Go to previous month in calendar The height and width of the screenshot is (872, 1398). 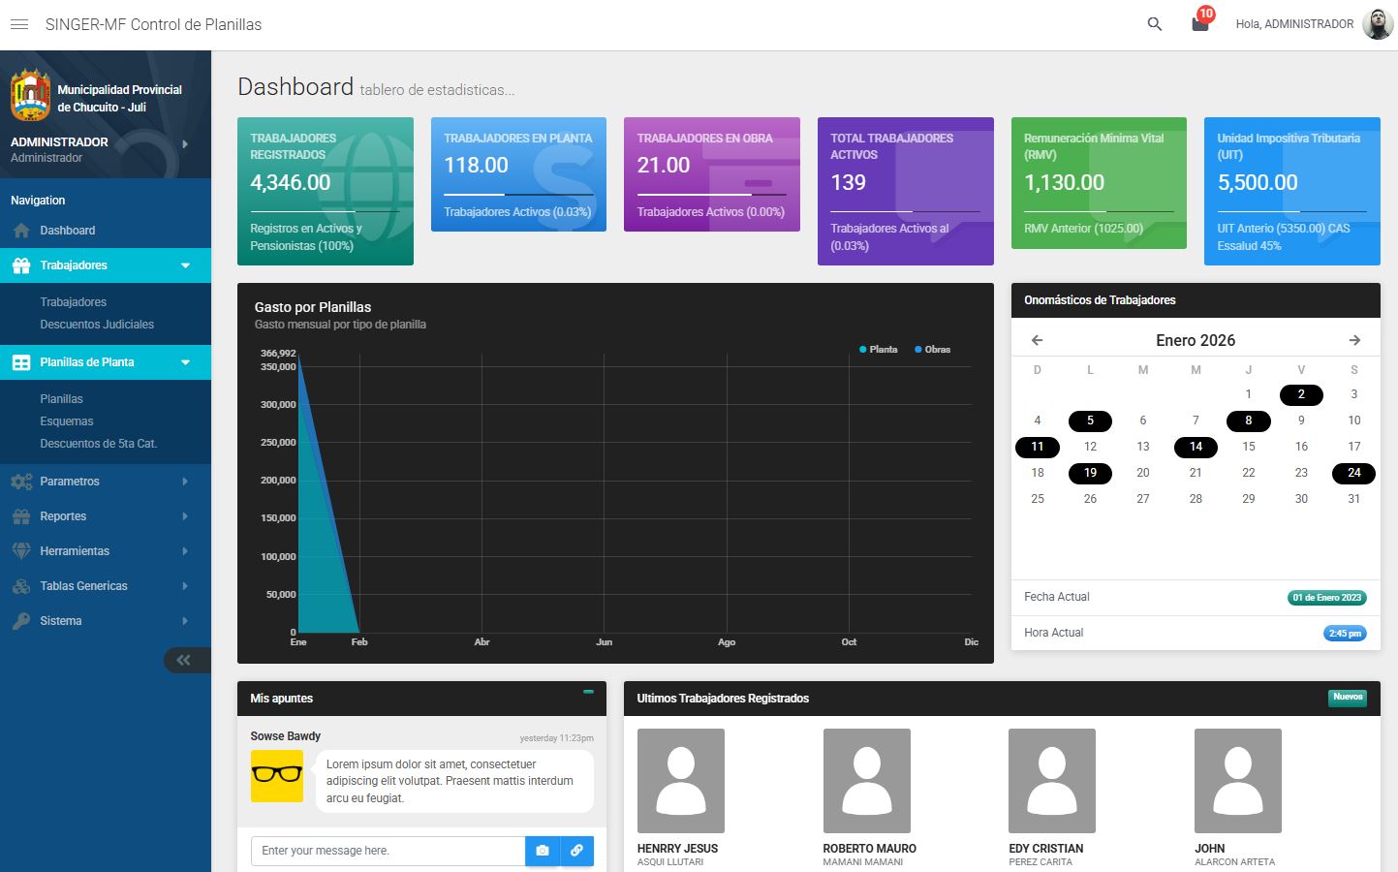tap(1038, 340)
